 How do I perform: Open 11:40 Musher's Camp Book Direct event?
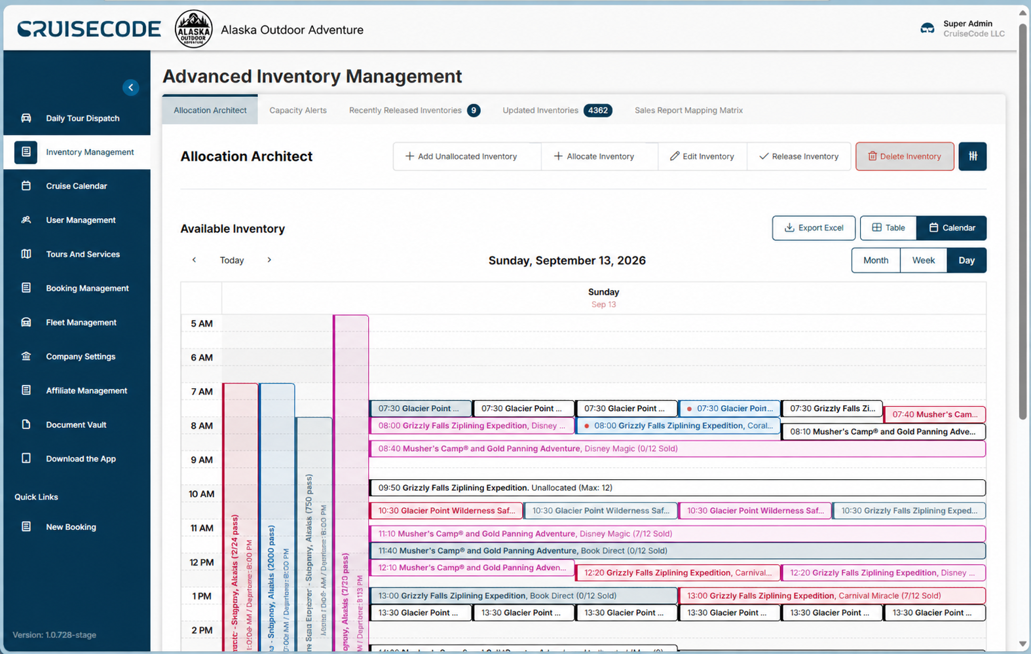(678, 551)
